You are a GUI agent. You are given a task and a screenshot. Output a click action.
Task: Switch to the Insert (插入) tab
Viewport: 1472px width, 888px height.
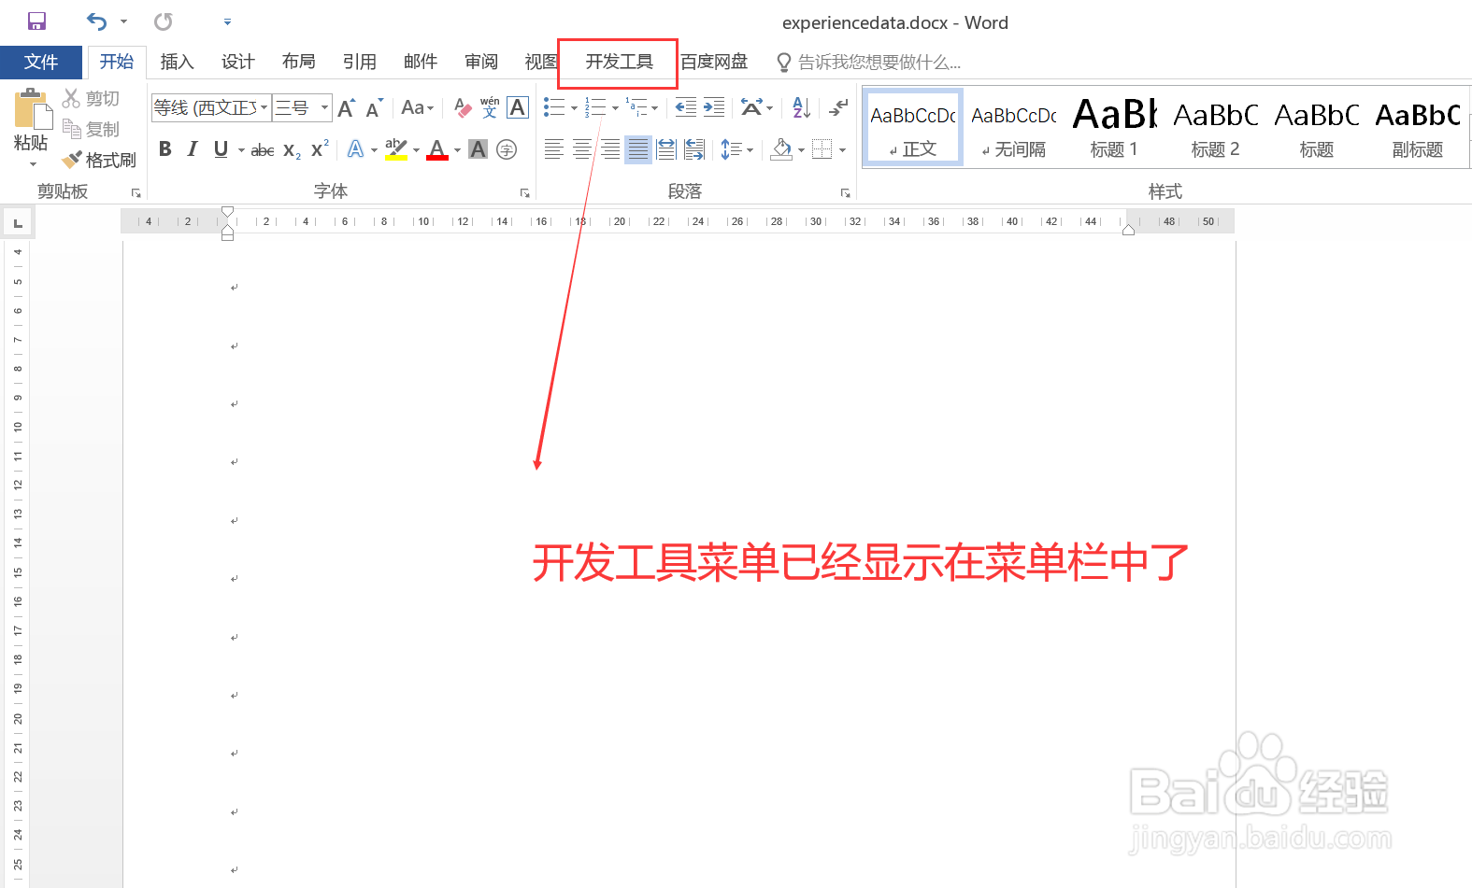177,62
